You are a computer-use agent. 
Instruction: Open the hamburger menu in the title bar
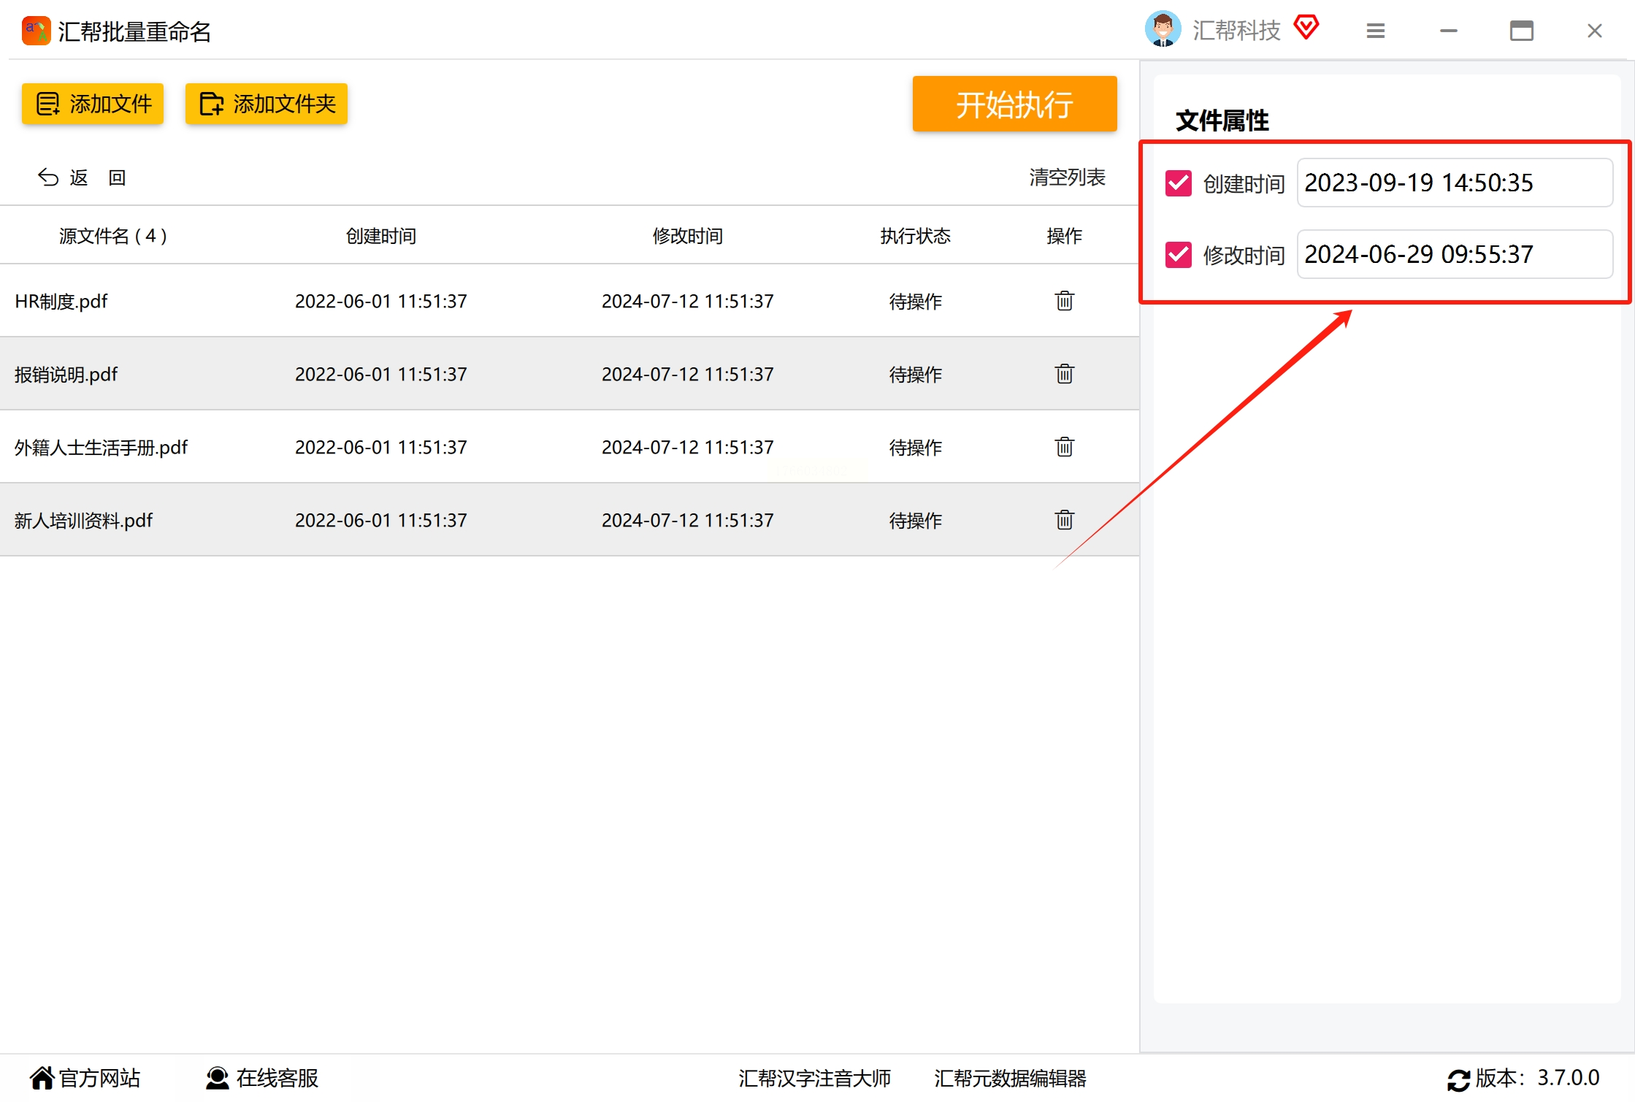point(1375,31)
